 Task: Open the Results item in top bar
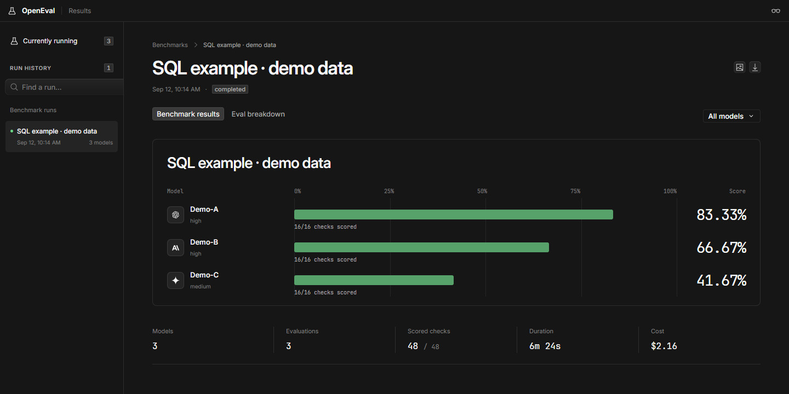80,11
